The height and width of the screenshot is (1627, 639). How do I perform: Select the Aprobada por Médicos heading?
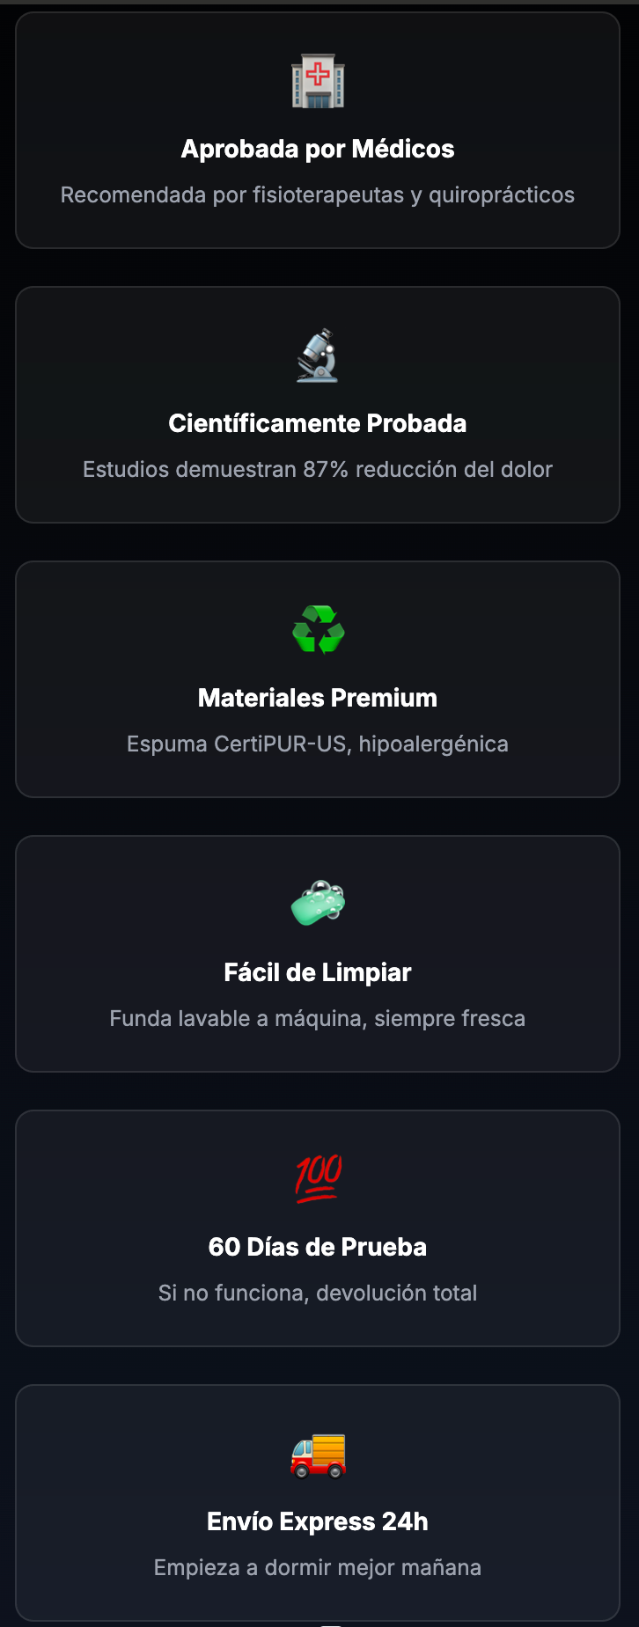(x=318, y=149)
